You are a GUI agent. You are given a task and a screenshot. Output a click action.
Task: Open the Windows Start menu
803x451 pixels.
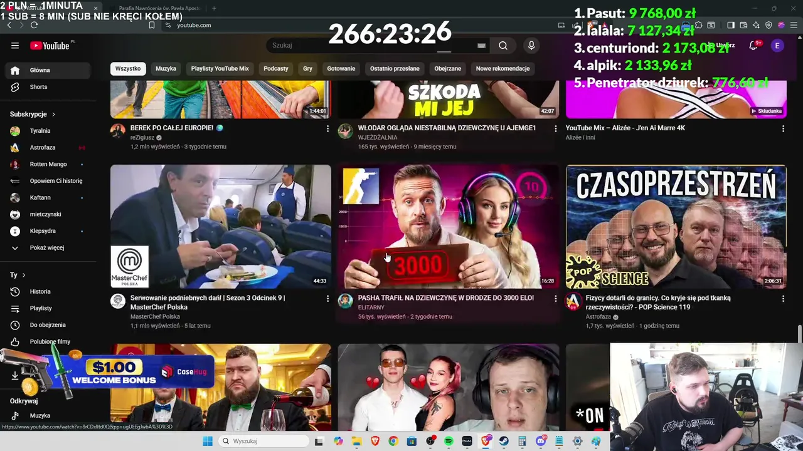(x=208, y=441)
